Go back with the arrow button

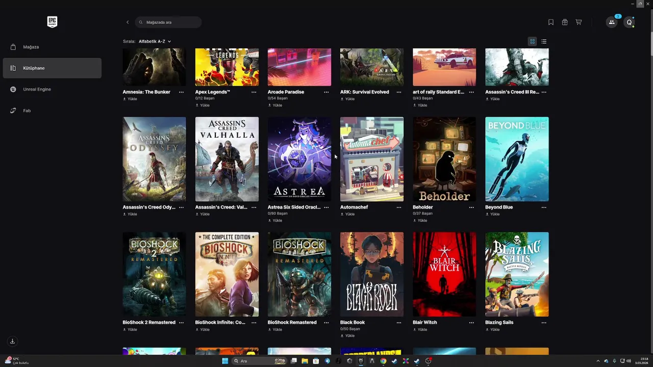(128, 22)
